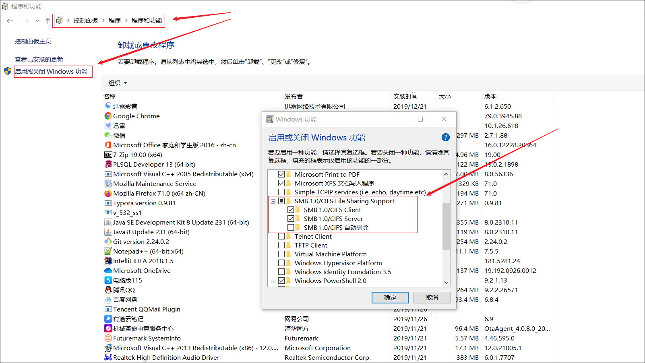Click the PLSQL Developer 13 icon
This screenshot has width=645, height=363.
pyautogui.click(x=108, y=164)
